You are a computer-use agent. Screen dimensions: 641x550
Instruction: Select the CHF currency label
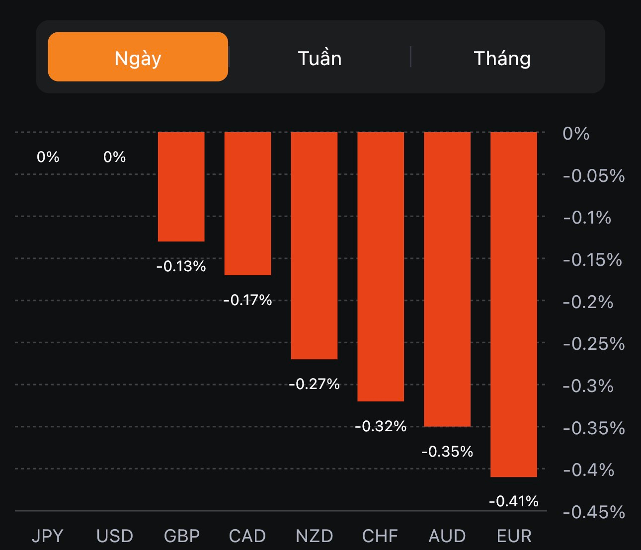[x=380, y=536]
